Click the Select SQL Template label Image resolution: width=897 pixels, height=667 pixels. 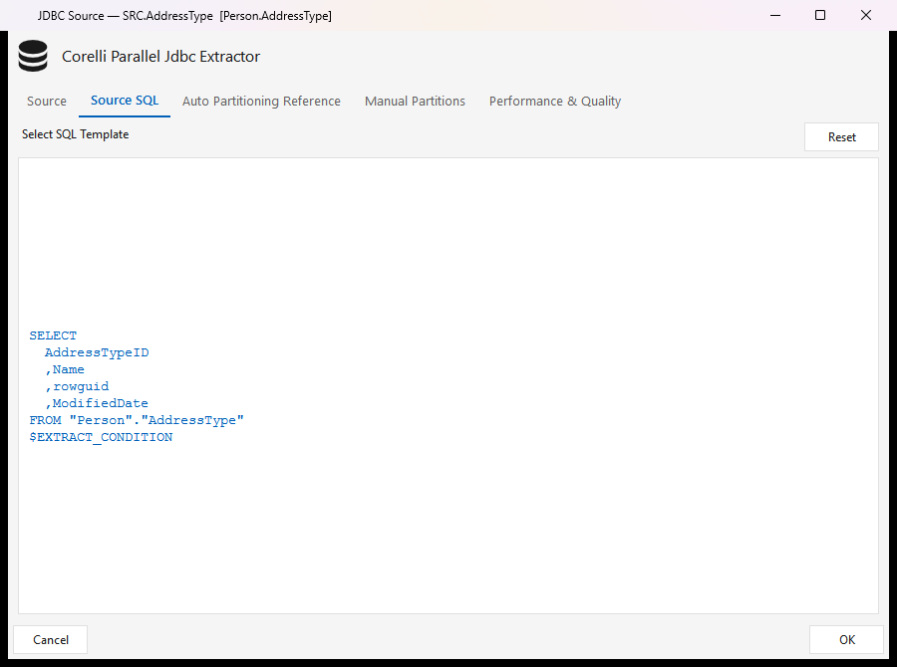[75, 134]
